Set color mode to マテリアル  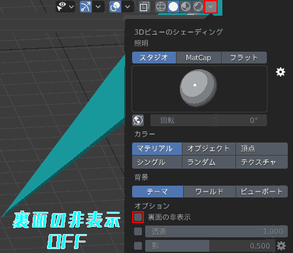pos(157,149)
